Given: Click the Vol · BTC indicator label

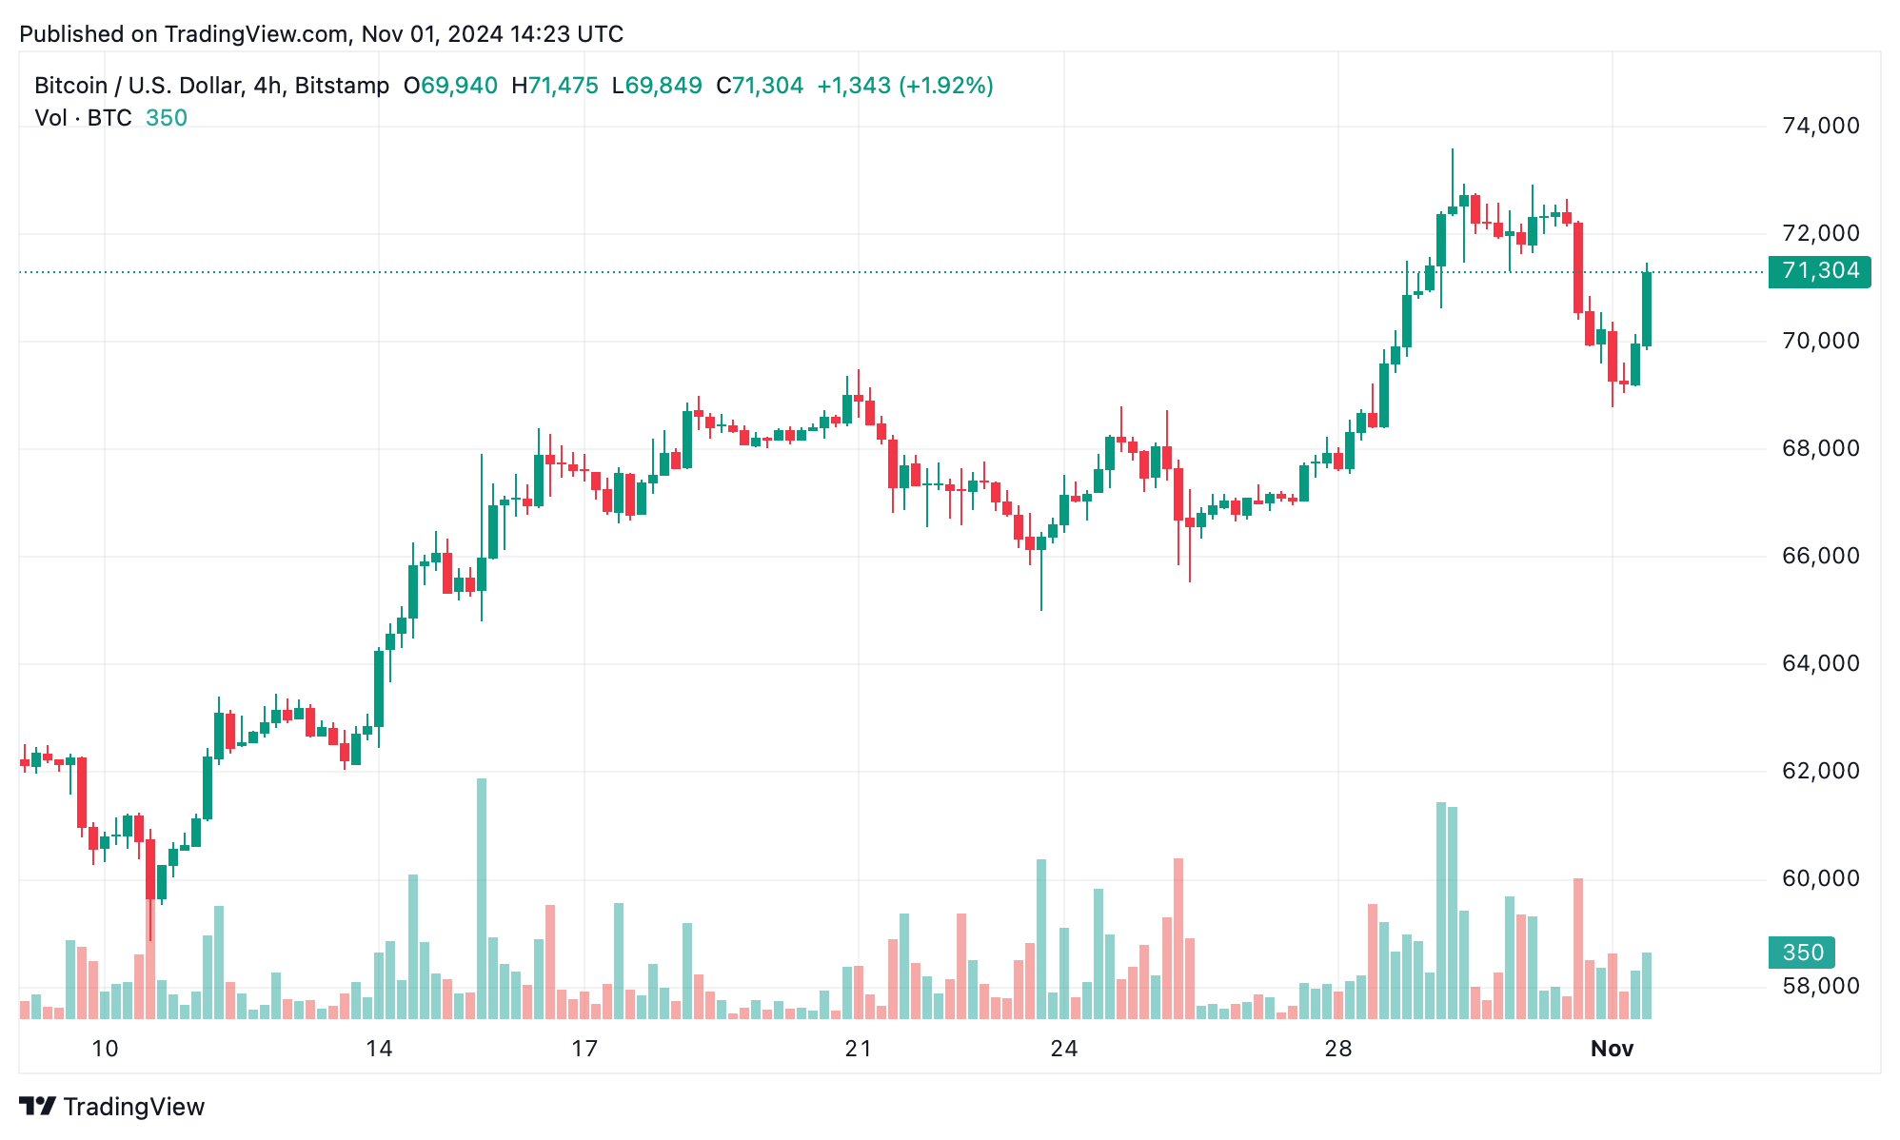Looking at the screenshot, I should (83, 118).
